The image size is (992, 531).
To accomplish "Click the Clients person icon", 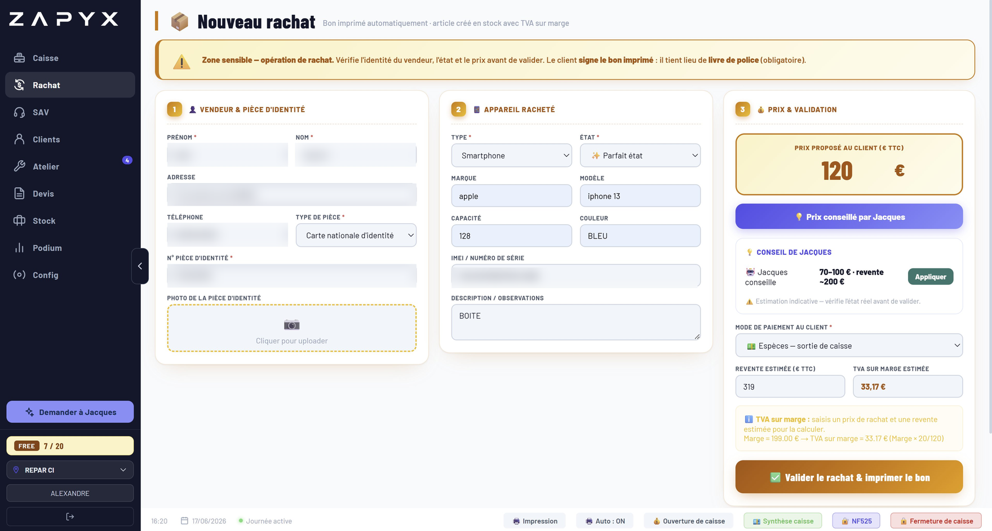I will 20,139.
